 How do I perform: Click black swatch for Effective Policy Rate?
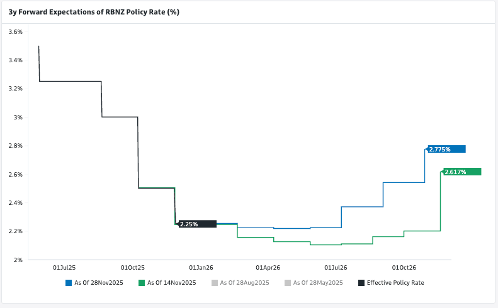point(361,283)
